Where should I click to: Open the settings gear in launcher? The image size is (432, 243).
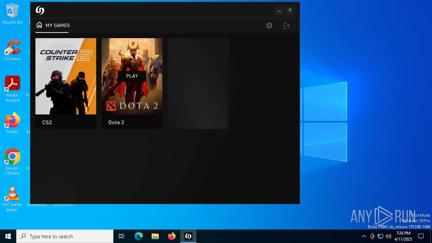[x=269, y=26]
